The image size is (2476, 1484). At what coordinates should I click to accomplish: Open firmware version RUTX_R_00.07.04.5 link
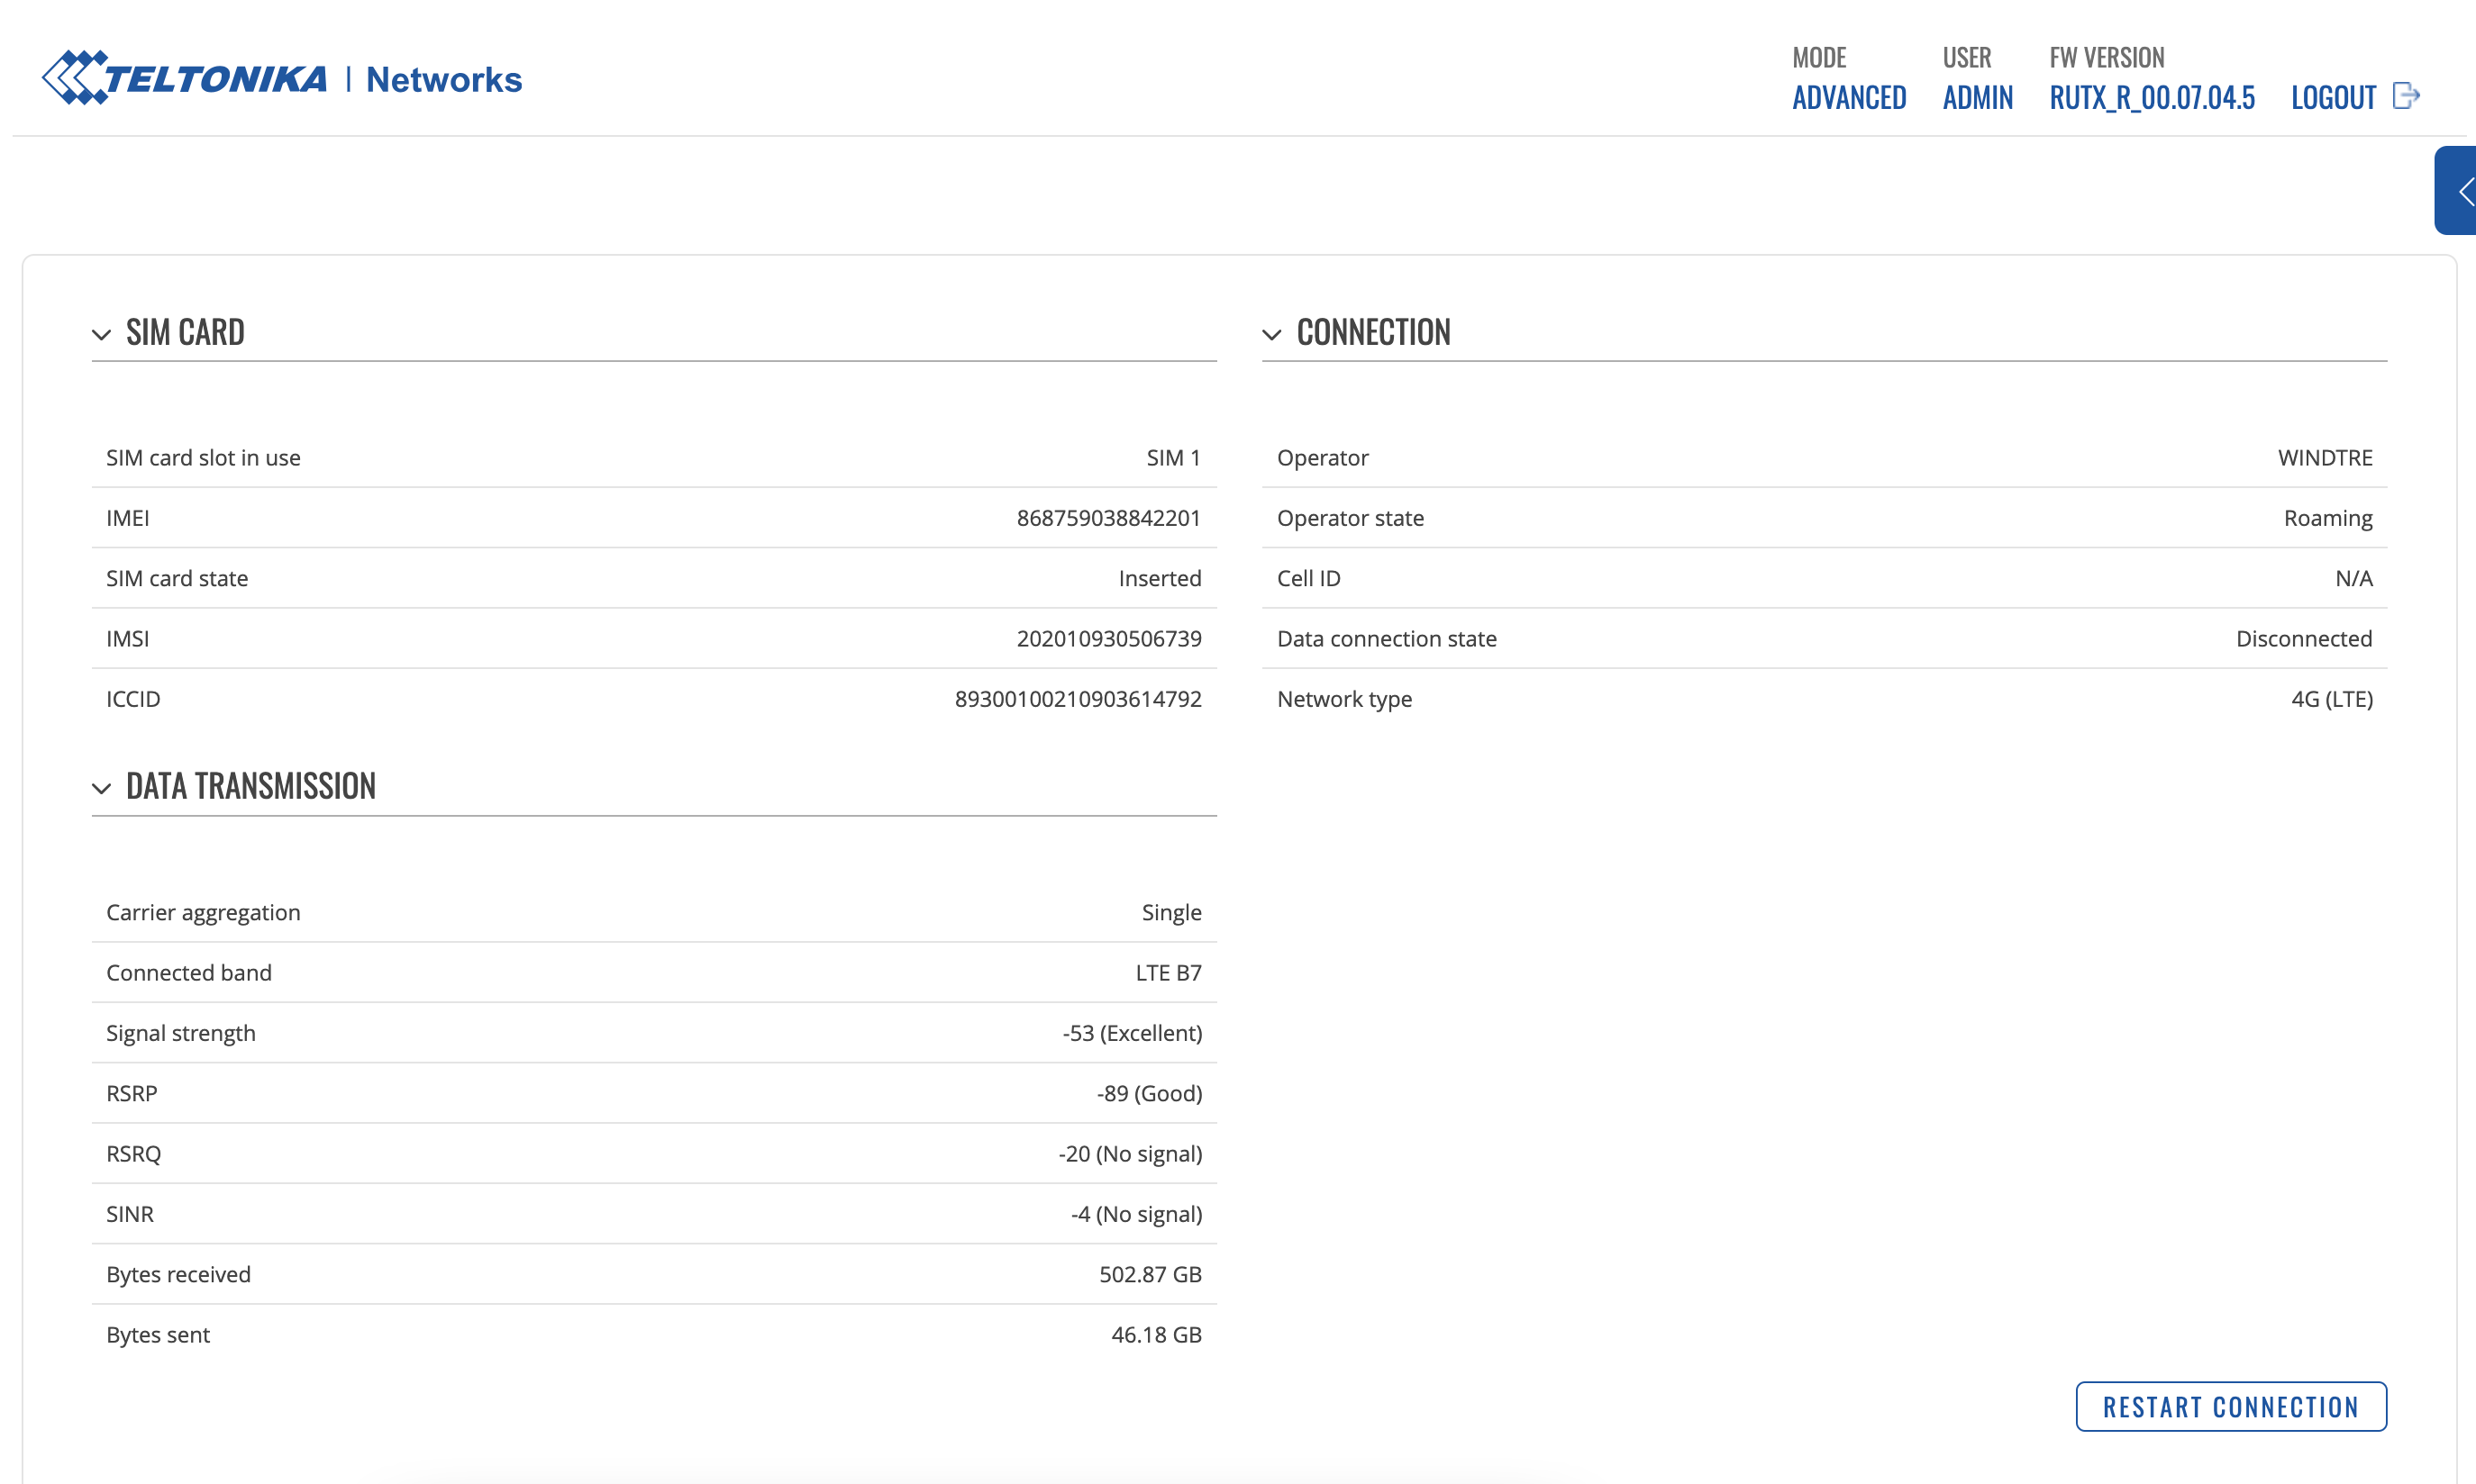pos(2152,98)
